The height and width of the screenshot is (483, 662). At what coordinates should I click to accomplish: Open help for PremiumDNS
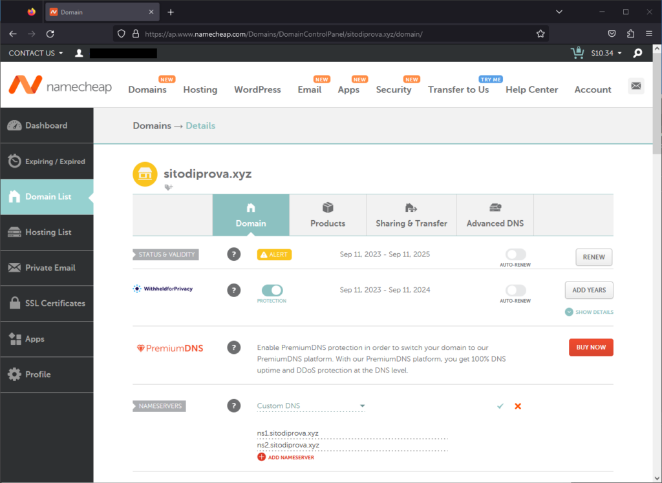tap(234, 347)
